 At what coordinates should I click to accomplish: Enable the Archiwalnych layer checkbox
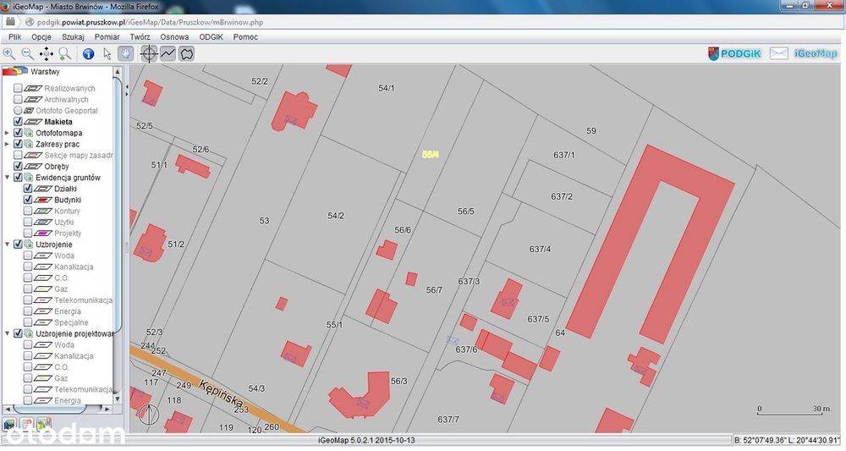tap(18, 99)
